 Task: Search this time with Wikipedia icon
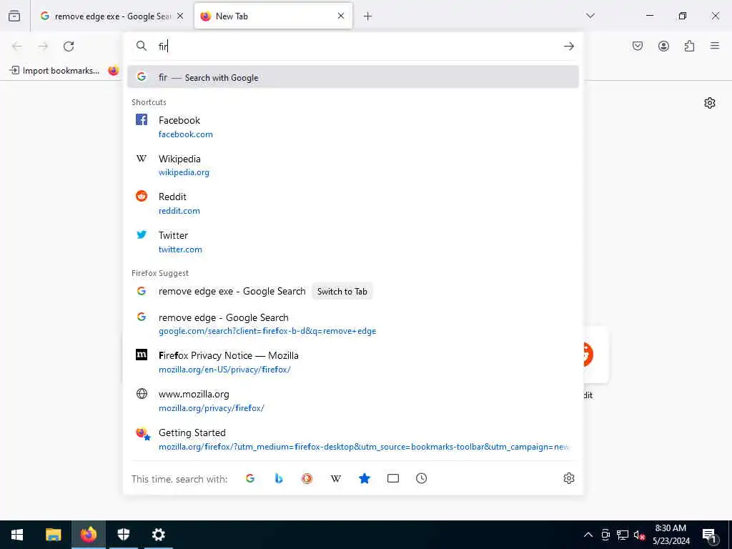click(336, 478)
